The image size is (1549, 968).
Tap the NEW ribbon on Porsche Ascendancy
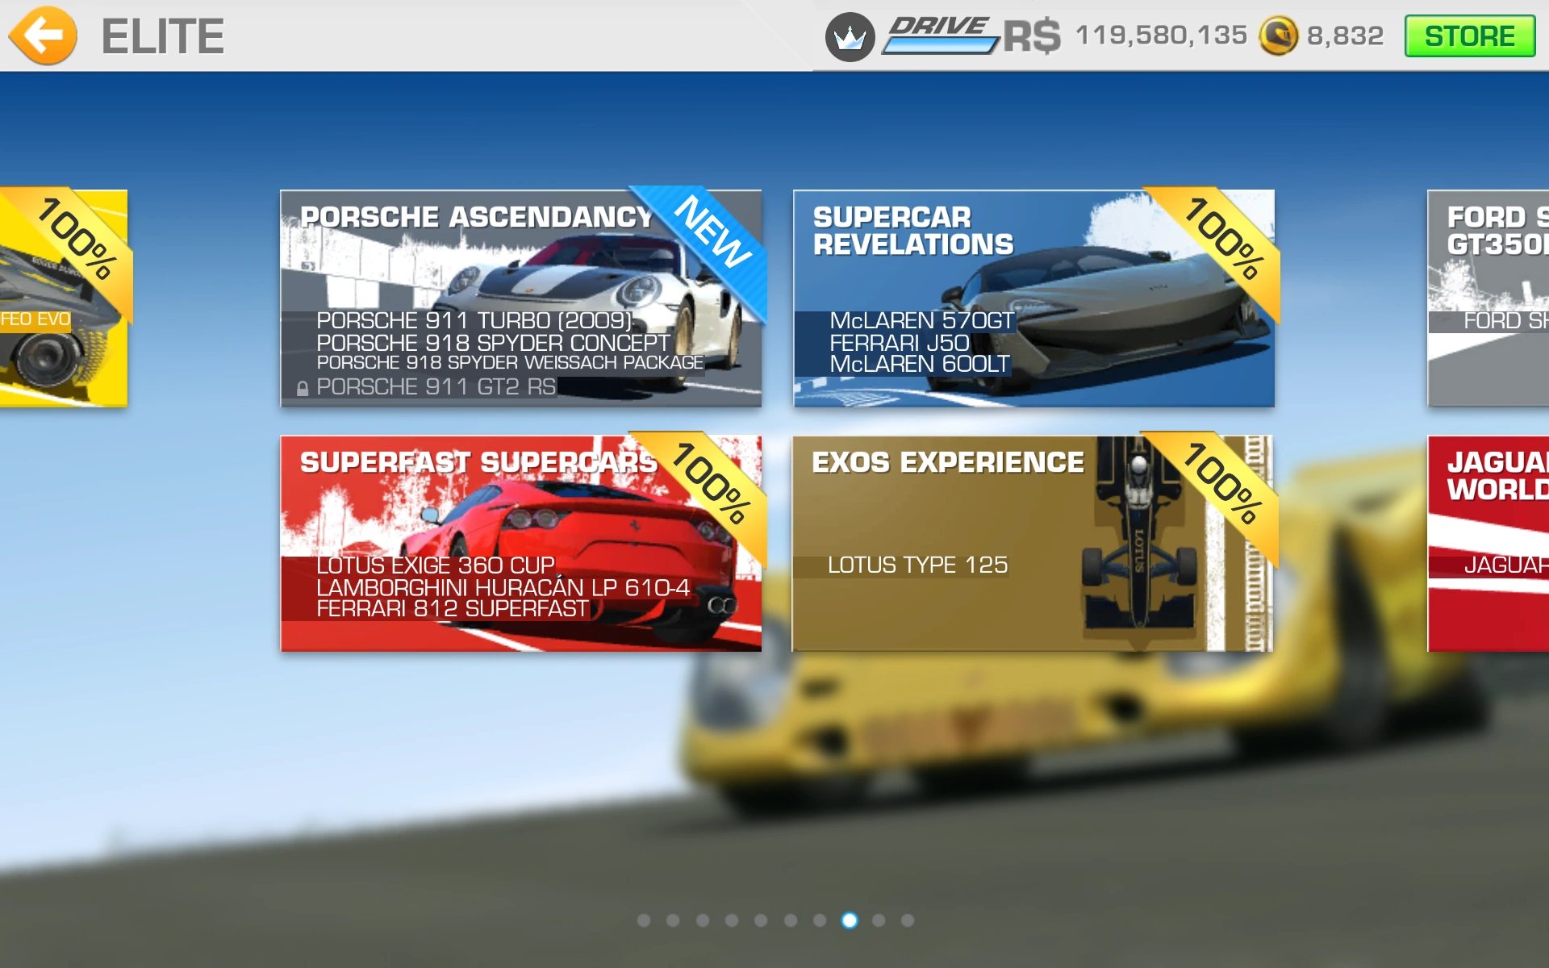(712, 233)
